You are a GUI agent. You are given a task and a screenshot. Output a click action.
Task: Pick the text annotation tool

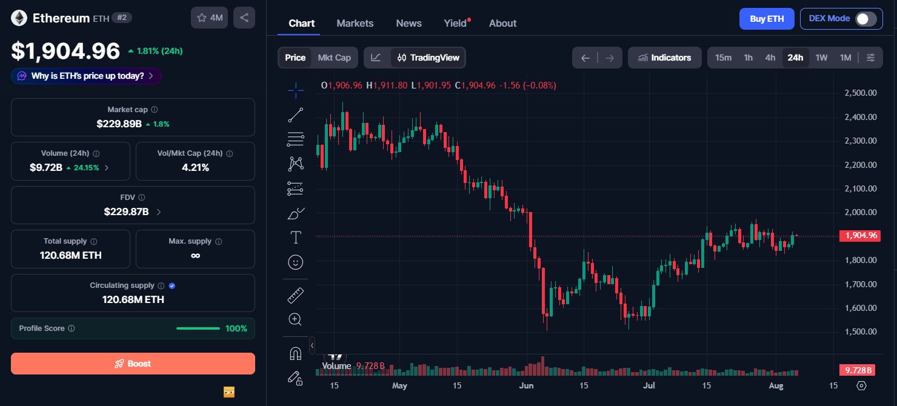tap(296, 237)
